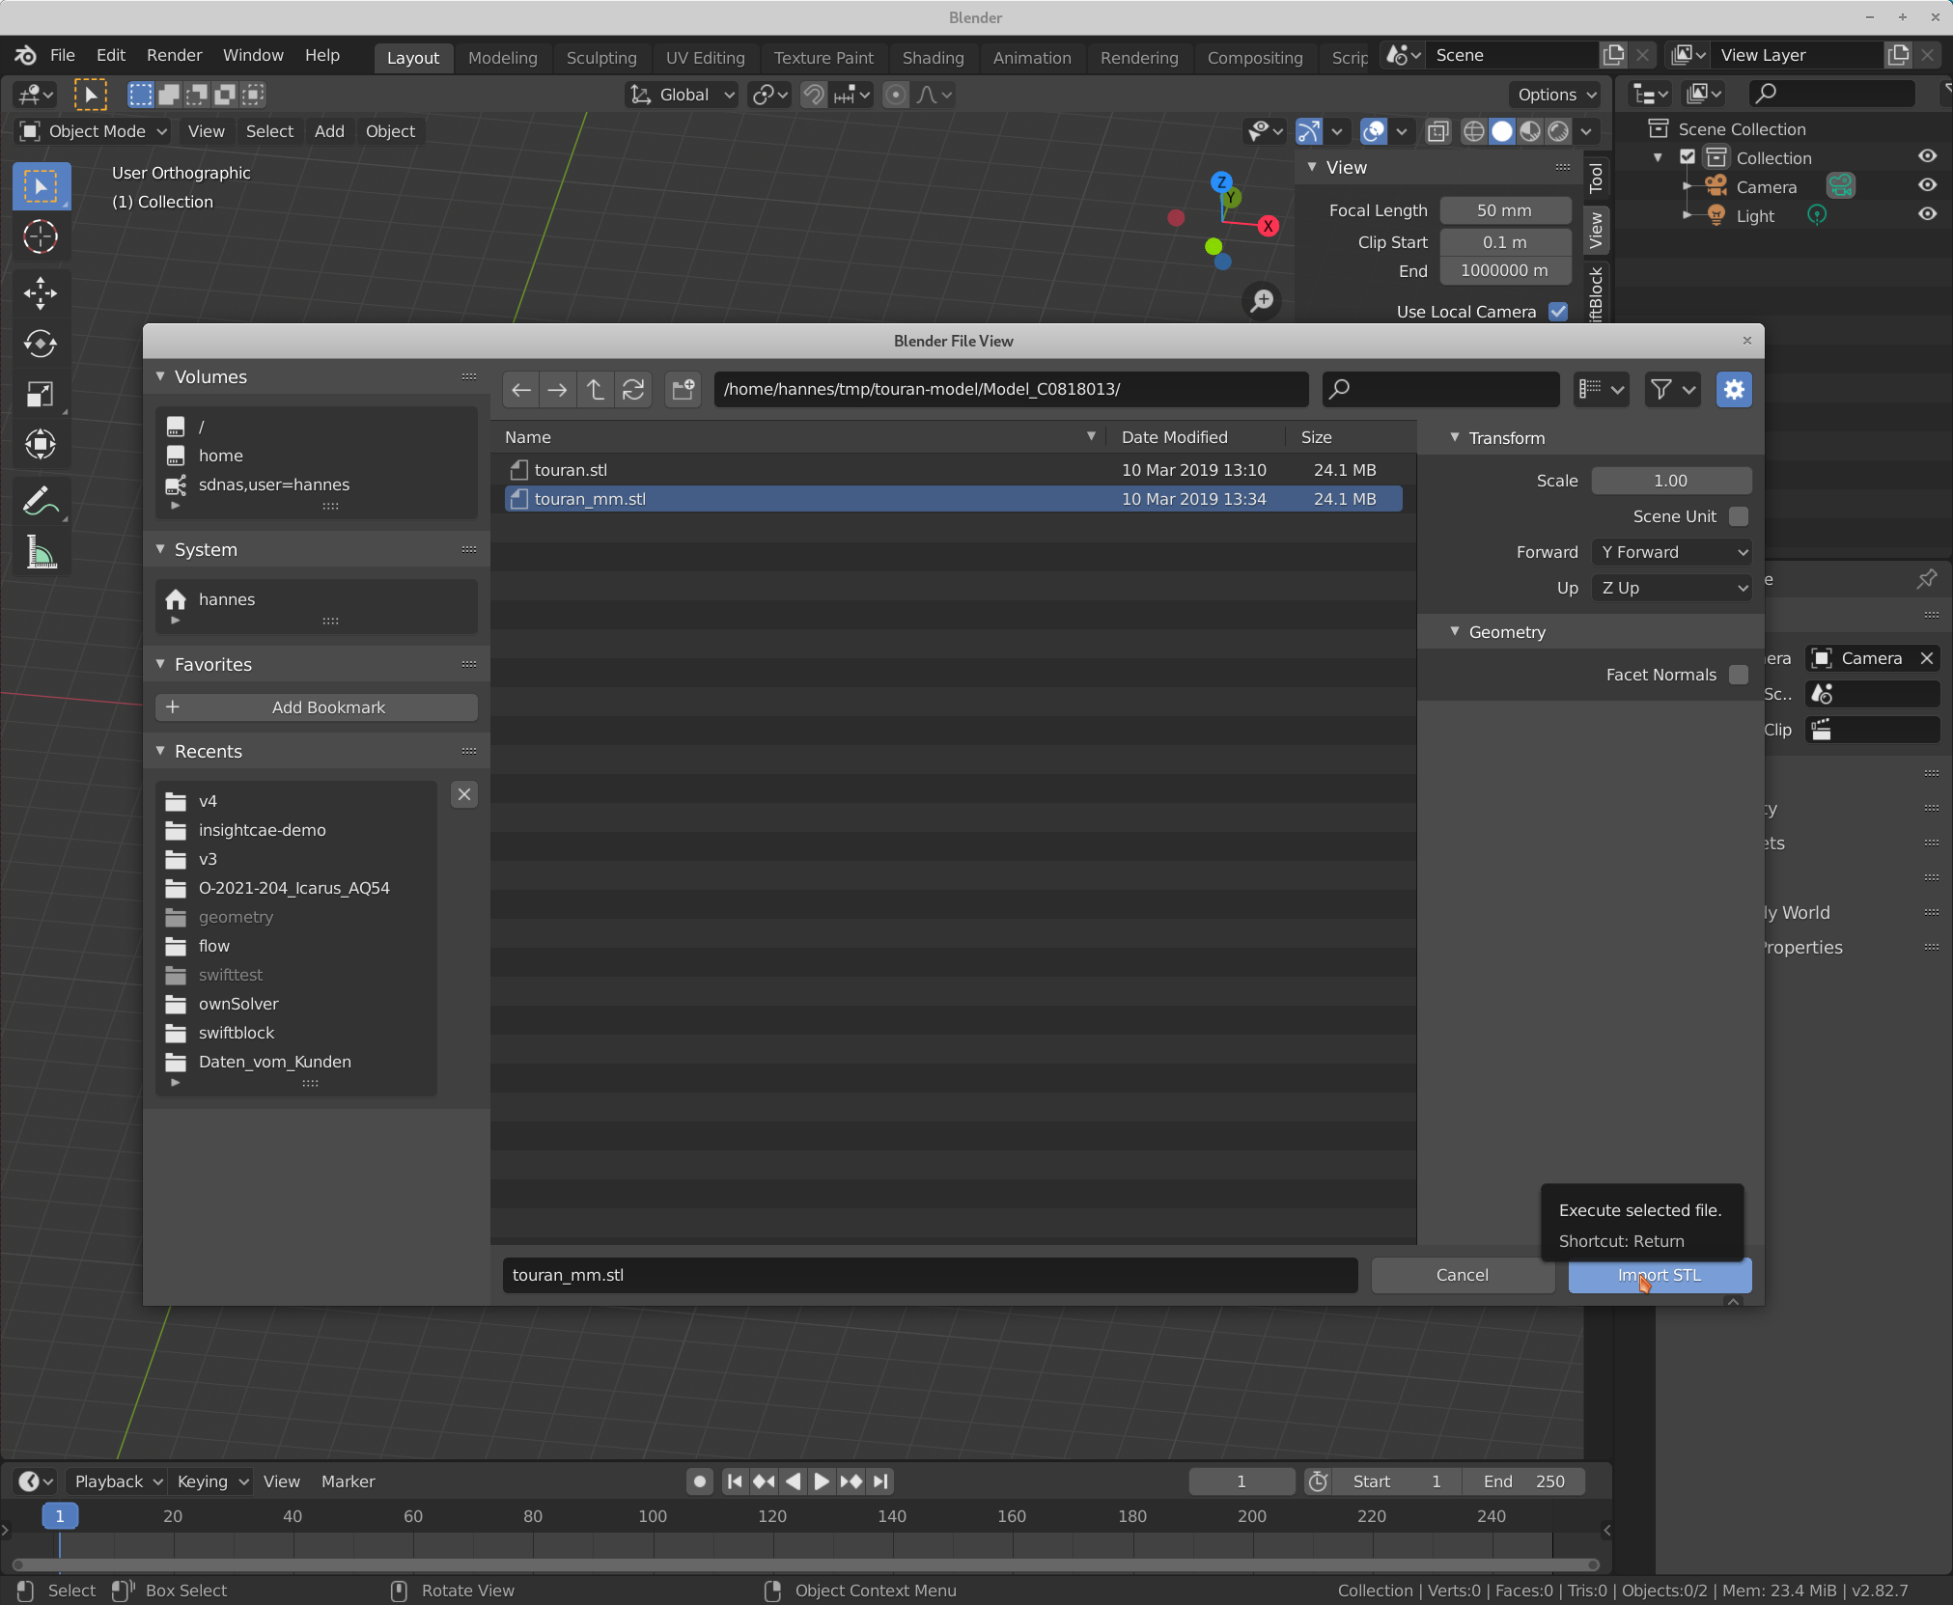
Task: Click the 3D cursor tool
Action: point(40,236)
